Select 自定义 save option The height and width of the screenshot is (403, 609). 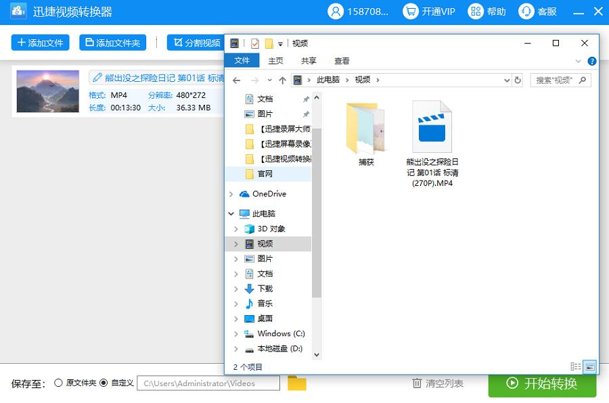point(104,383)
